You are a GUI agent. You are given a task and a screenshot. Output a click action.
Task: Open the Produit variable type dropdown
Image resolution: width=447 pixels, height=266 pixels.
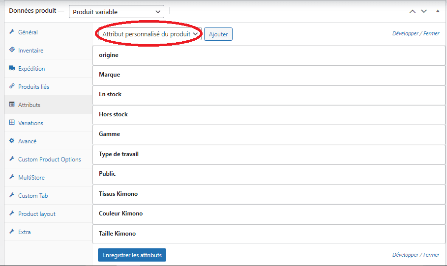(117, 12)
